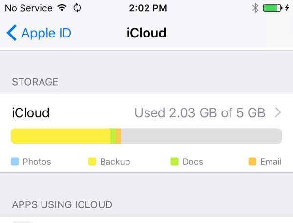293x223 pixels.
Task: Tap the 2:02 PM clock
Action: point(146,8)
